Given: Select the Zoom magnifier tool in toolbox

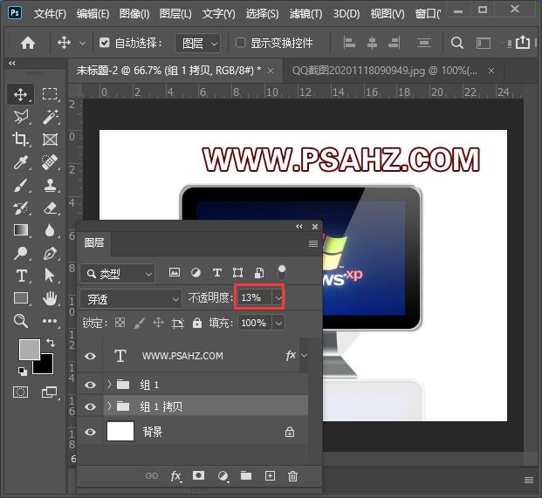Looking at the screenshot, I should coord(21,321).
